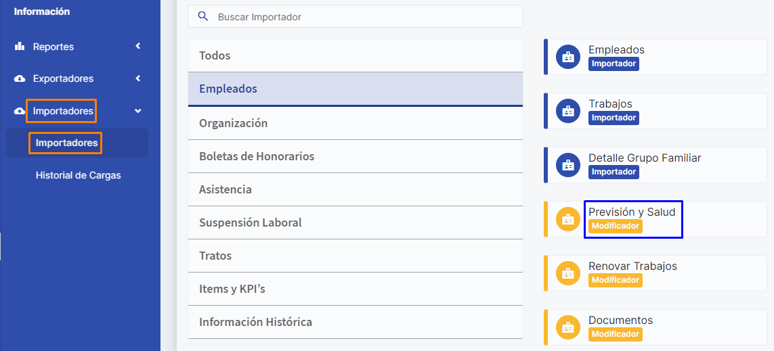The width and height of the screenshot is (774, 351).
Task: Click the Previsión y Salud yellow icon
Action: [567, 219]
